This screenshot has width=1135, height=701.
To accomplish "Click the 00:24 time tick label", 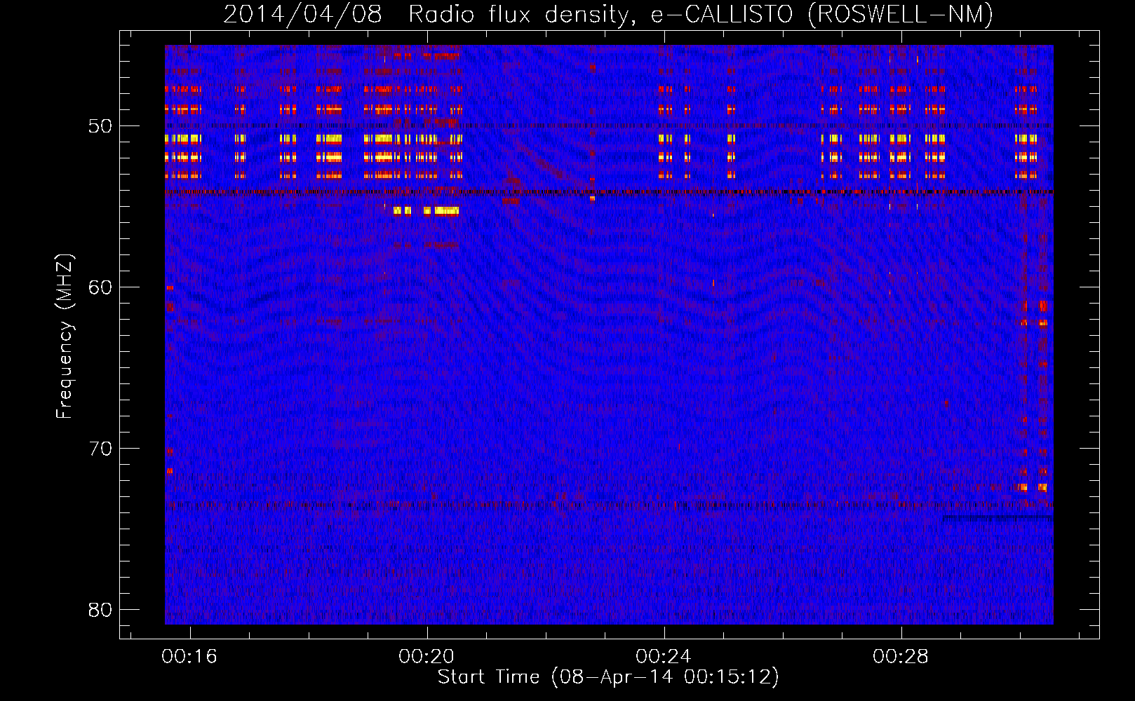I will pos(664,657).
